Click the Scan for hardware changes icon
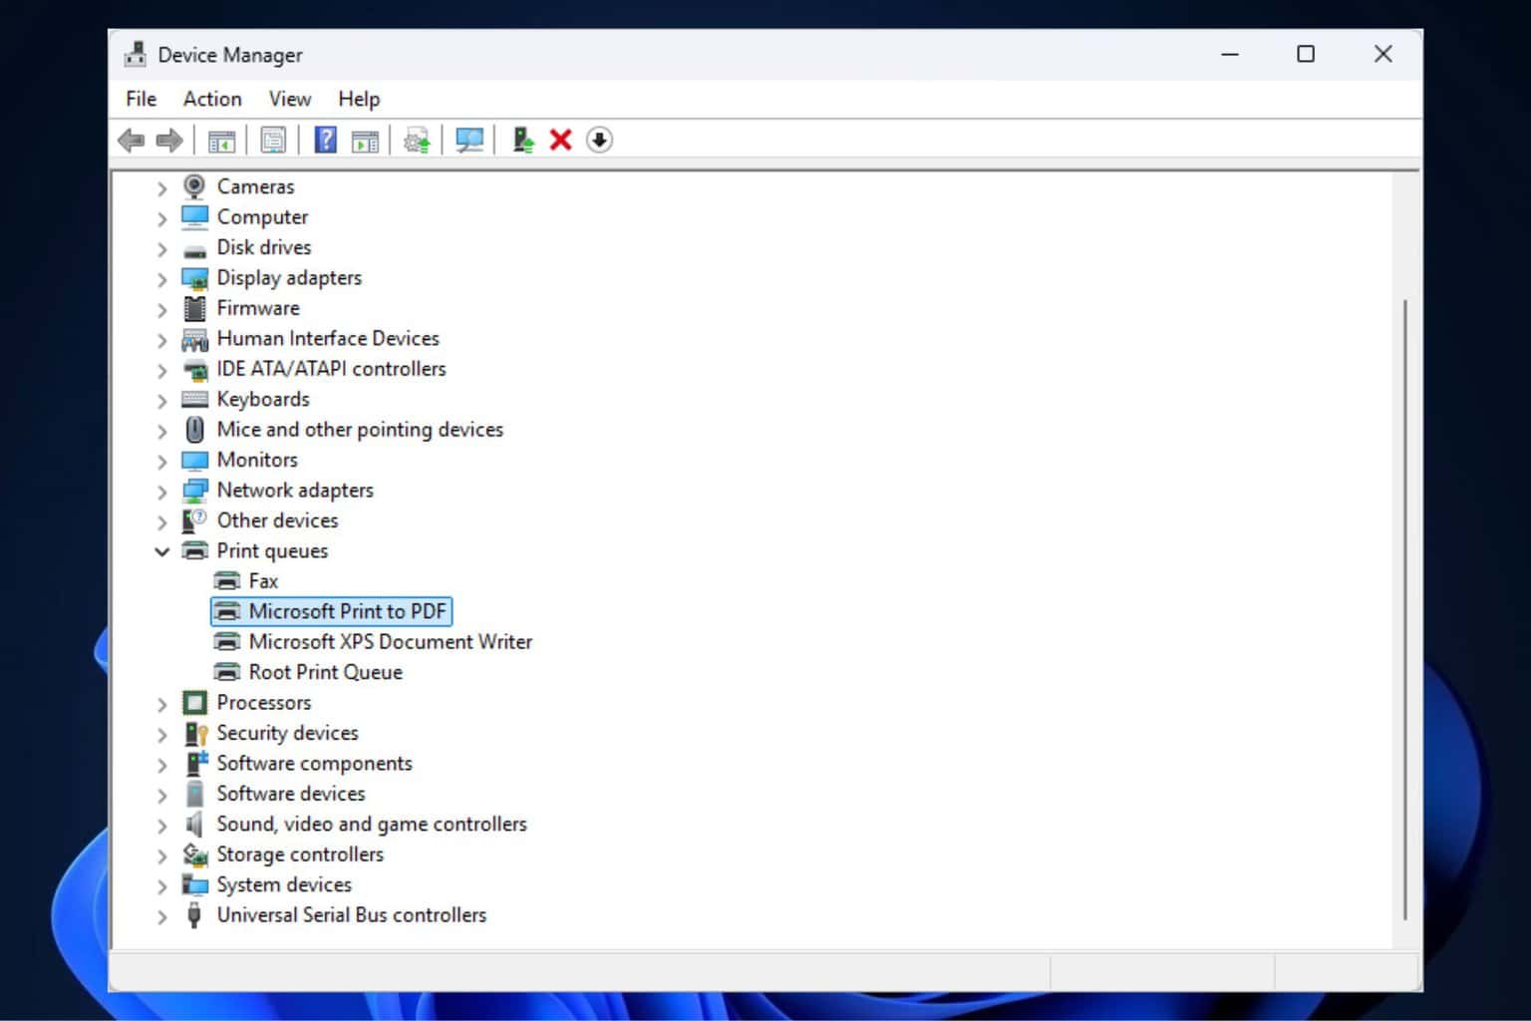 [x=468, y=140]
